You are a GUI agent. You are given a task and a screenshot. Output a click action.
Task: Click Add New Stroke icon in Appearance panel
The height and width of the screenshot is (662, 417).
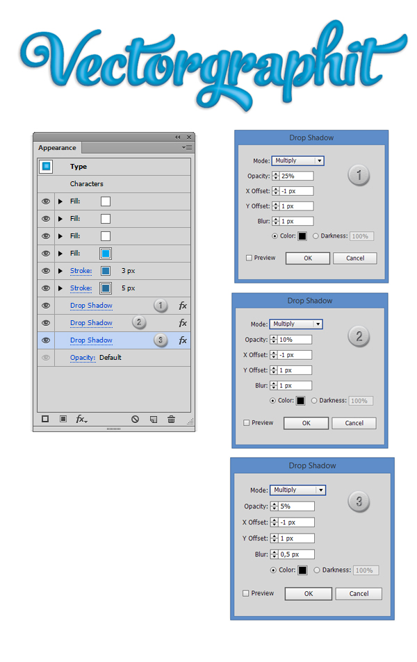point(45,419)
